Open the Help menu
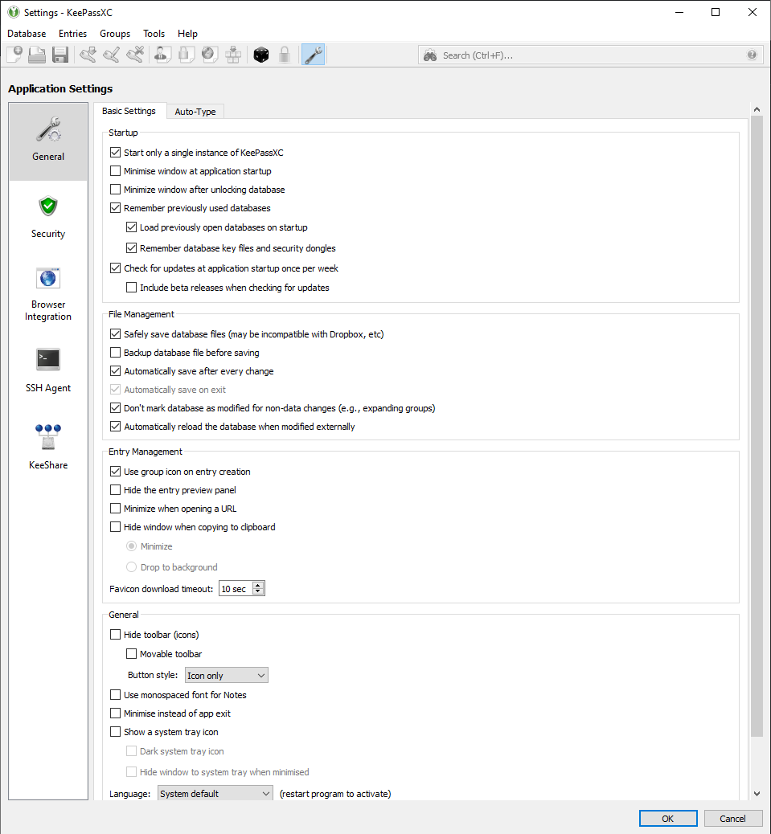 click(x=187, y=34)
